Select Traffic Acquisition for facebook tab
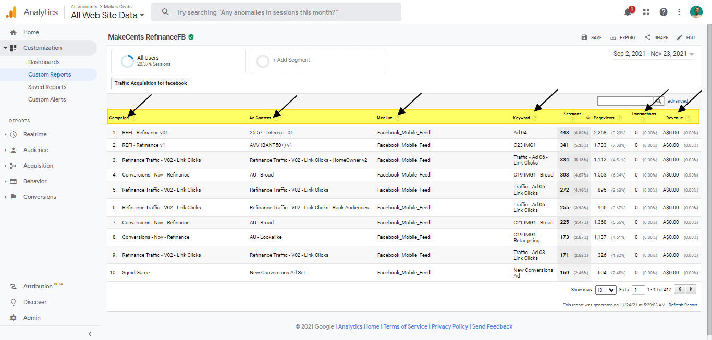Viewport: 712px width, 340px height. pyautogui.click(x=151, y=83)
